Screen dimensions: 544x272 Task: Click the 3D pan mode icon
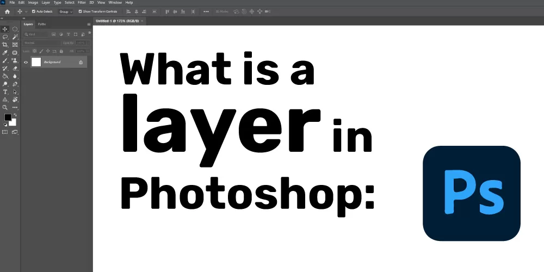(252, 11)
